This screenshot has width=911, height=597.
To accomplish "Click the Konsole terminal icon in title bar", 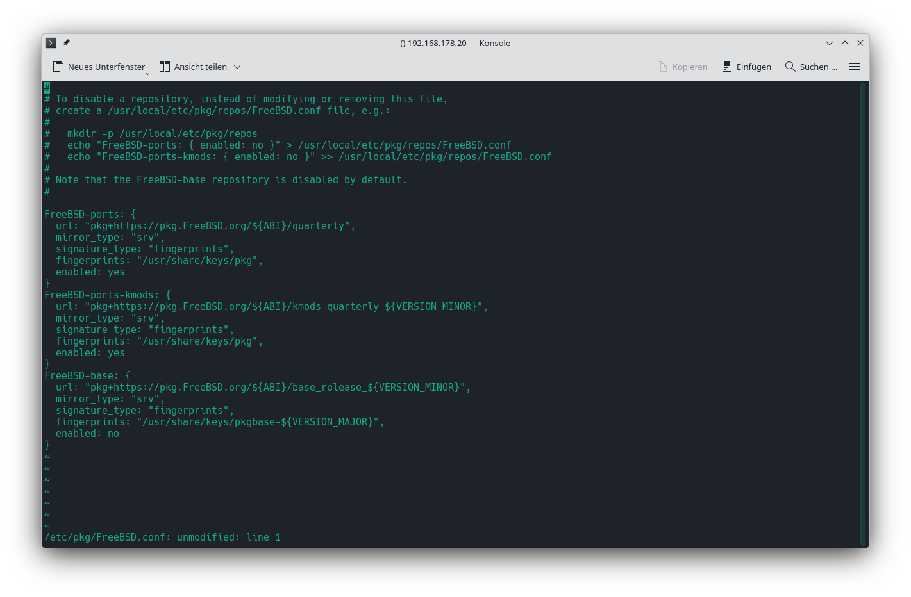I will [51, 43].
